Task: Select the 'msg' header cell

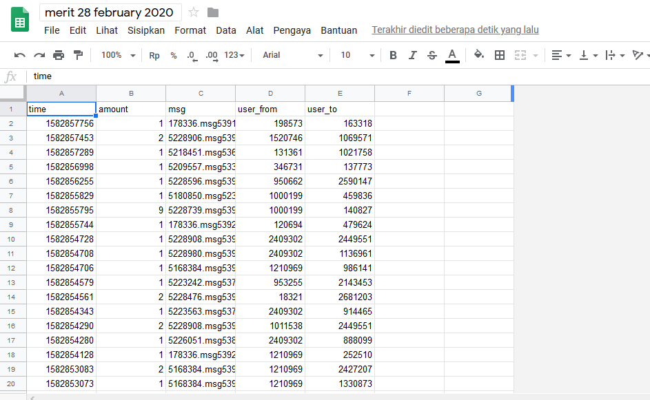Action: click(x=201, y=109)
